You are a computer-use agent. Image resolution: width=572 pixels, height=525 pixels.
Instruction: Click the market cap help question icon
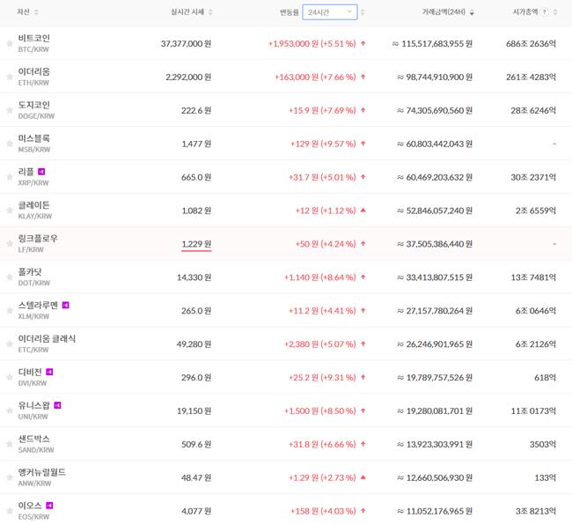pyautogui.click(x=544, y=12)
